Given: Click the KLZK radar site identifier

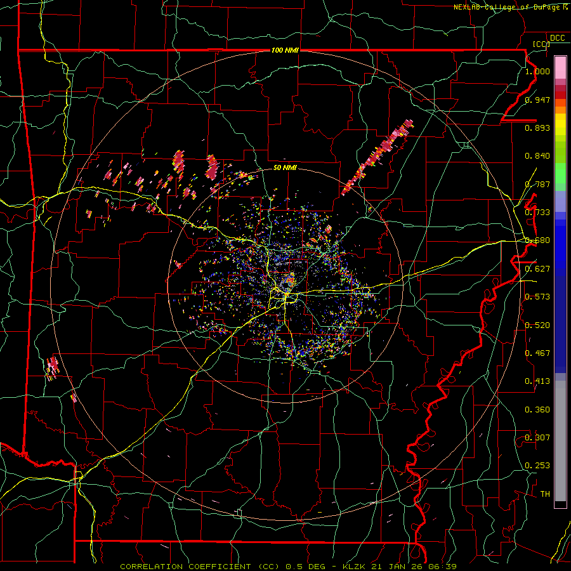Looking at the screenshot, I should pos(354,567).
